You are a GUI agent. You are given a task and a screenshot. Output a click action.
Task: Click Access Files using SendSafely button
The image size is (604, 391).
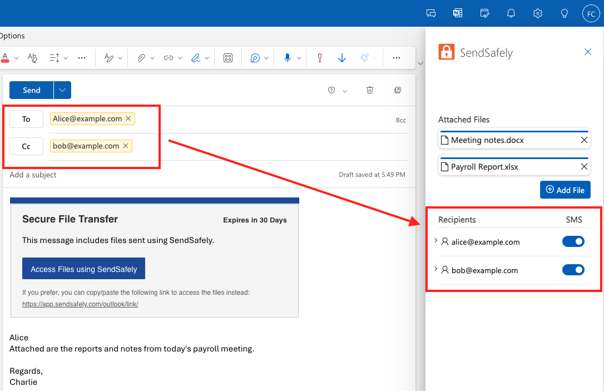click(83, 269)
